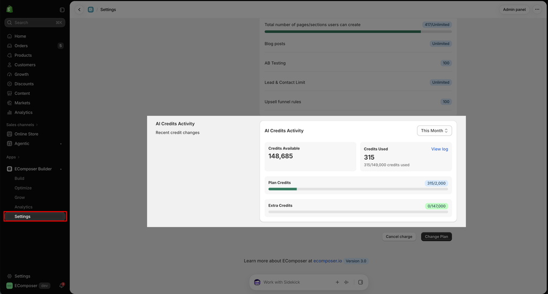Click the notification bell icon
The width and height of the screenshot is (548, 294).
tap(62, 285)
